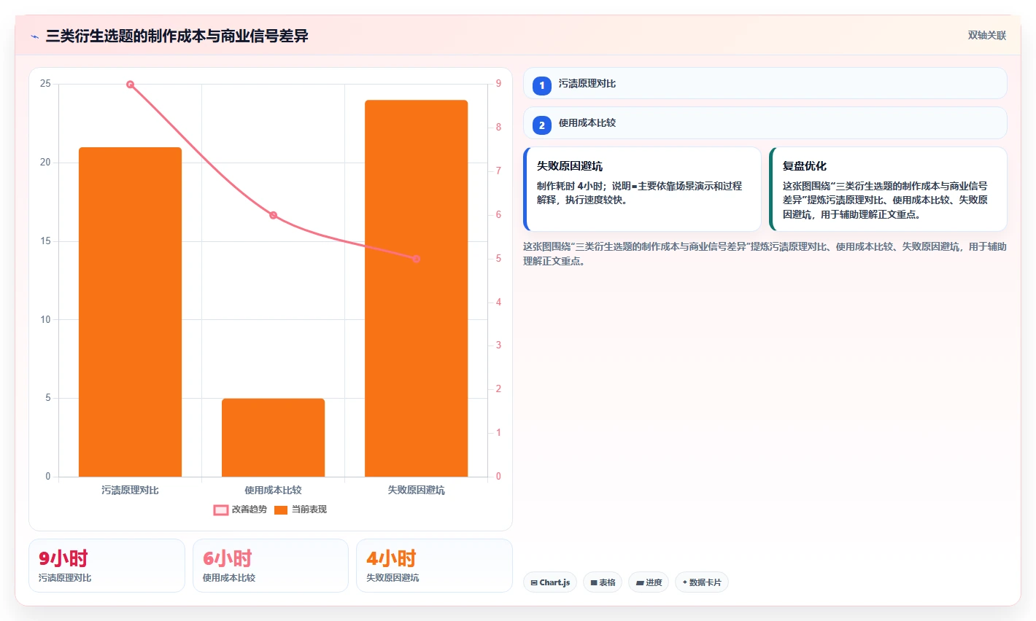Viewport: 1036px width, 621px height.
Task: Click the pink 改善趋势 legend swatch
Action: pyautogui.click(x=221, y=509)
